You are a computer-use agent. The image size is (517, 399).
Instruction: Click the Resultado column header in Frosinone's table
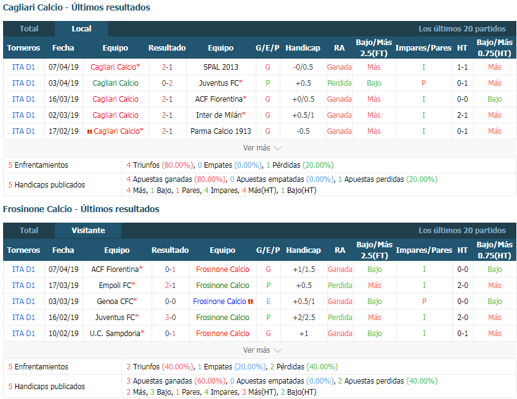[x=170, y=250]
